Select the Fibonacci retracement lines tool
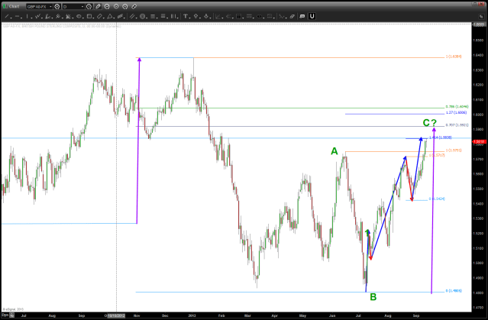488x320 pixels. [153, 16]
